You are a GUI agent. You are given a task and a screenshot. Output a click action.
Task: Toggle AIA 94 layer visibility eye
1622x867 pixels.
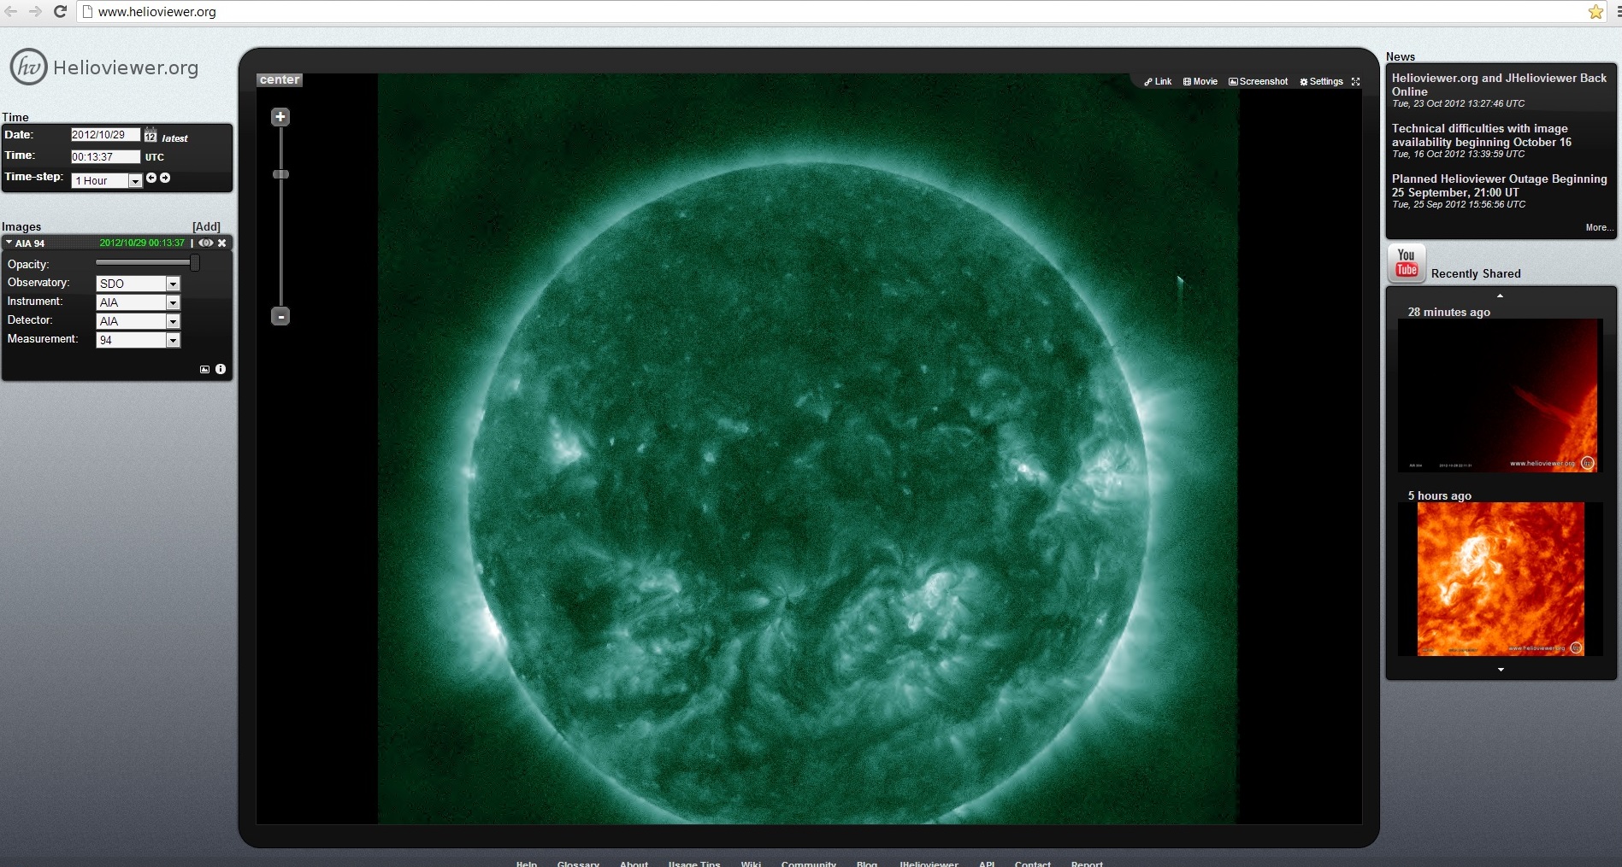tap(206, 243)
